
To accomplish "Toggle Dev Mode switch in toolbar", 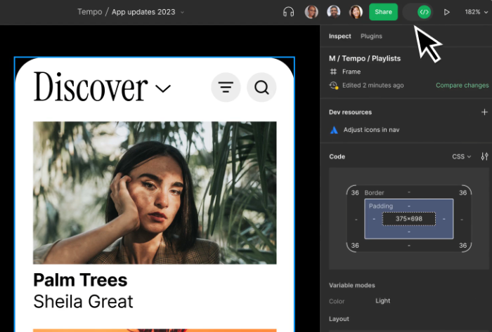I will (x=417, y=12).
